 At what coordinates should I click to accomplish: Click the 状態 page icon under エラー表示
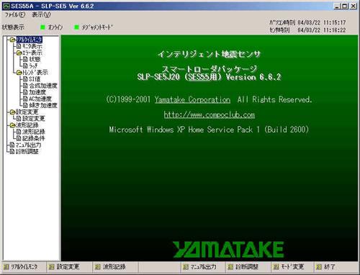coord(25,59)
